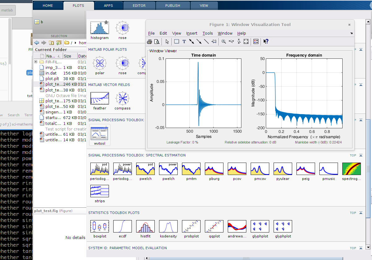Image resolution: width=372 pixels, height=260 pixels.
Task: Choose the Insert Rectangle annotation tool
Action: click(176, 41)
